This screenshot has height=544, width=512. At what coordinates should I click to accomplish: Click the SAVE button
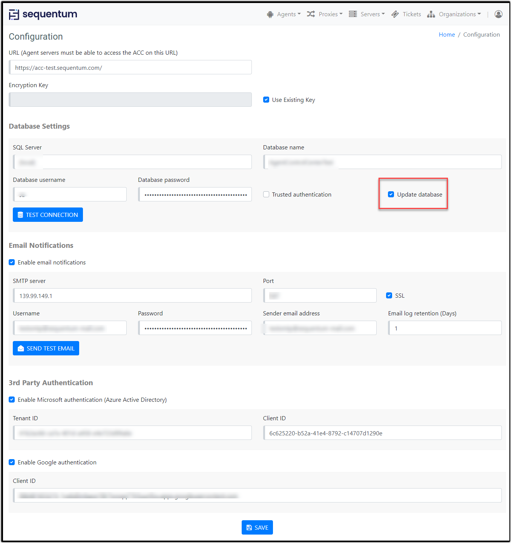click(257, 527)
